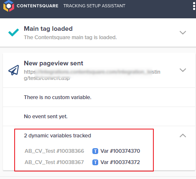The image size is (196, 179).
Task: Click the T badge beside Var #100374372
Action: point(95,162)
